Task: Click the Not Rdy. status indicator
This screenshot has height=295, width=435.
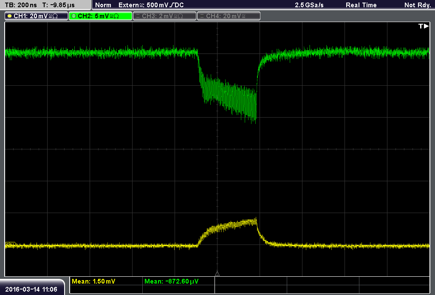Action: click(418, 5)
